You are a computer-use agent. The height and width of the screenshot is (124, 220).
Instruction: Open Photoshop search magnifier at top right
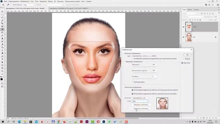coord(209,5)
